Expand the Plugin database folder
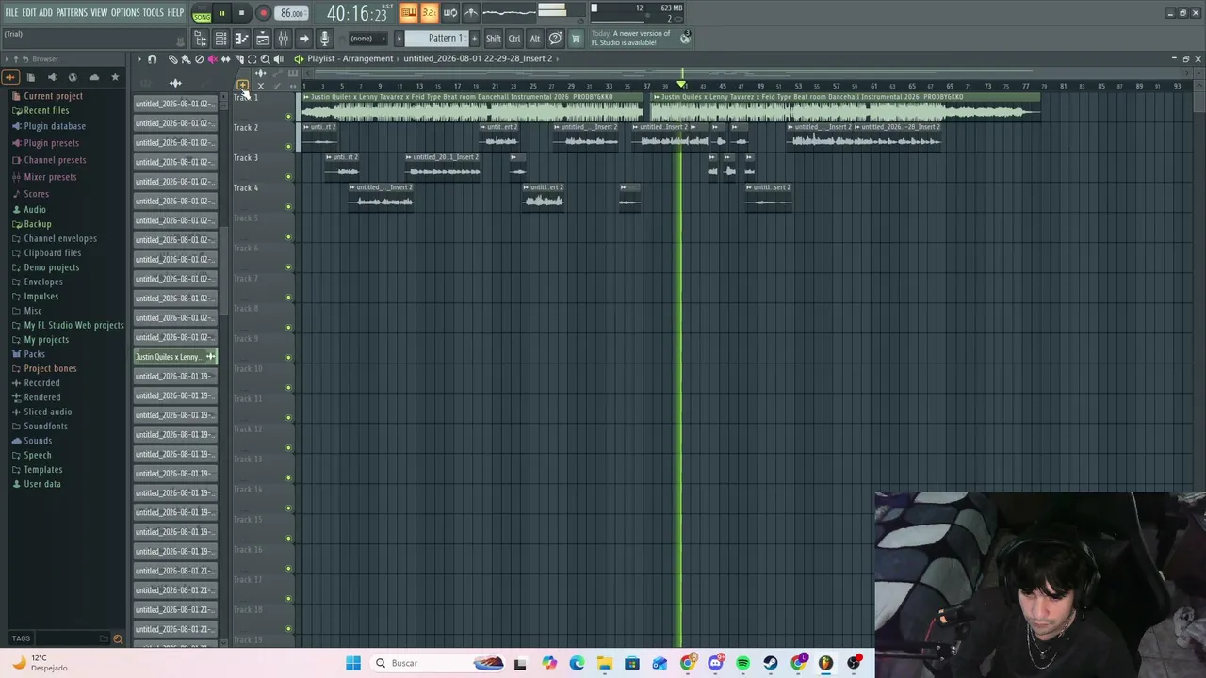The width and height of the screenshot is (1206, 678). tap(55, 126)
